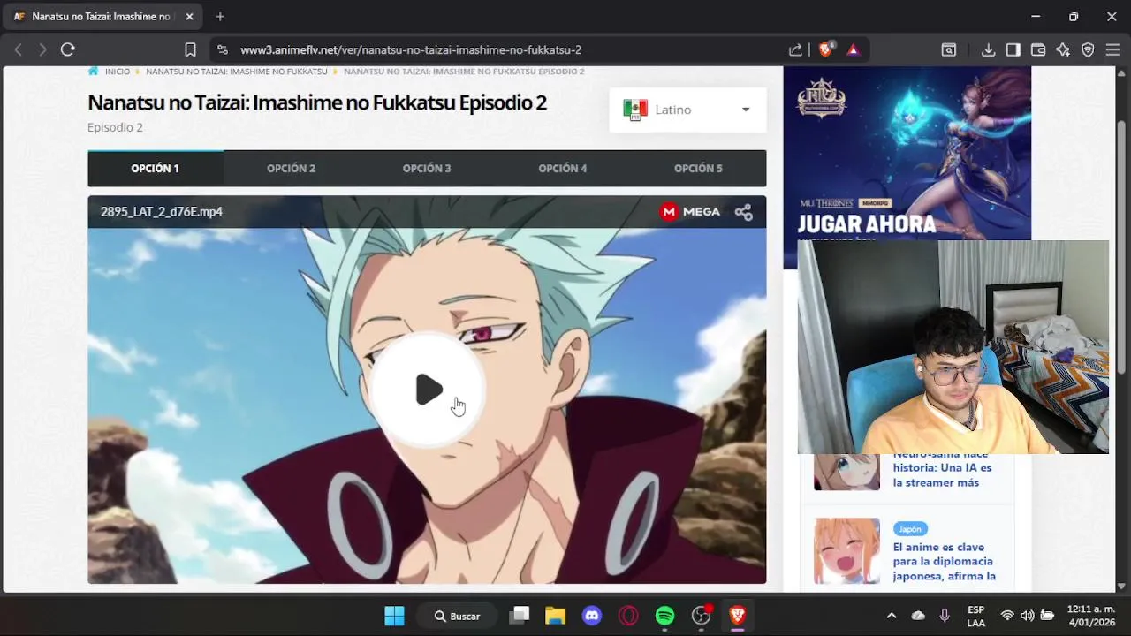Click the share icon in video player
Screen dimensions: 1131x636
tap(744, 212)
